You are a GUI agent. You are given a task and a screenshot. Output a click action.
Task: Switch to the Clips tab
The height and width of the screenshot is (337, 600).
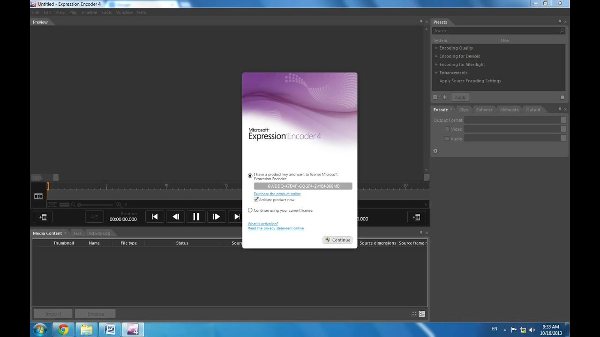point(464,110)
